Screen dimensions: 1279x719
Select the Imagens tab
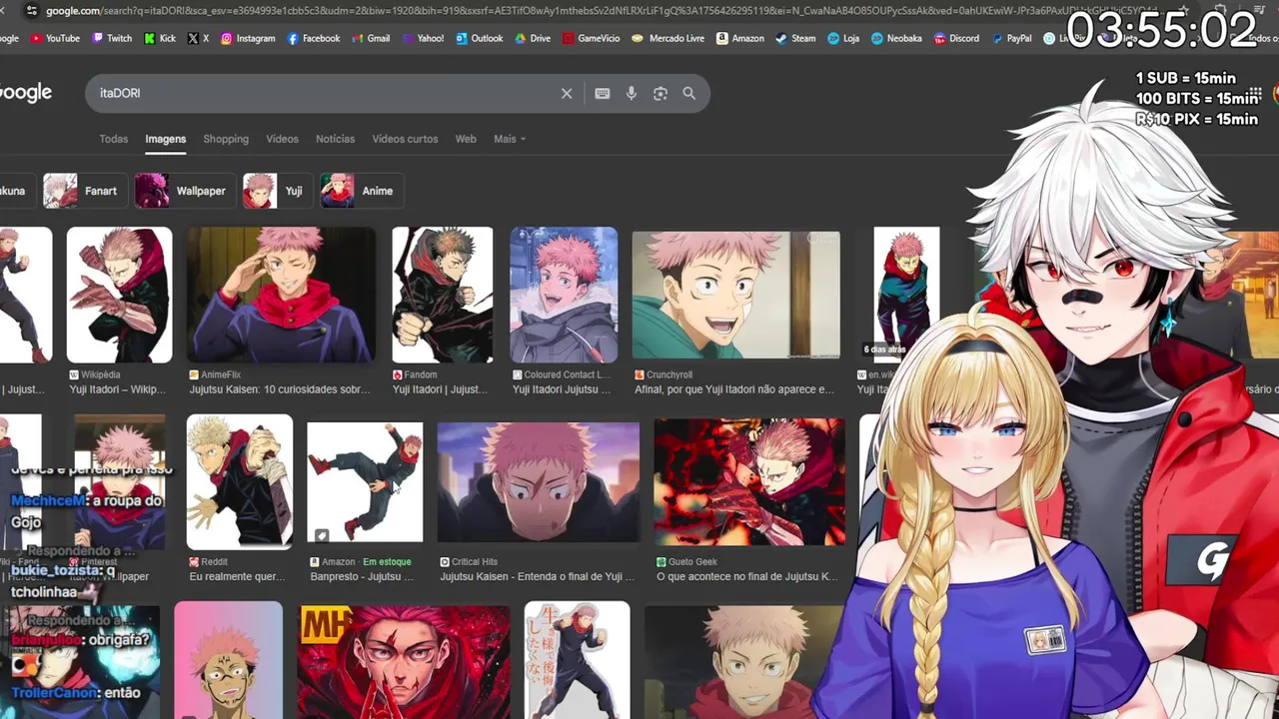click(166, 139)
